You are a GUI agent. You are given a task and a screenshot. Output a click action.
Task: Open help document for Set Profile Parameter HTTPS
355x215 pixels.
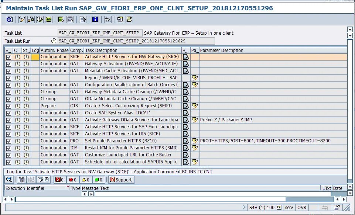[x=186, y=141]
